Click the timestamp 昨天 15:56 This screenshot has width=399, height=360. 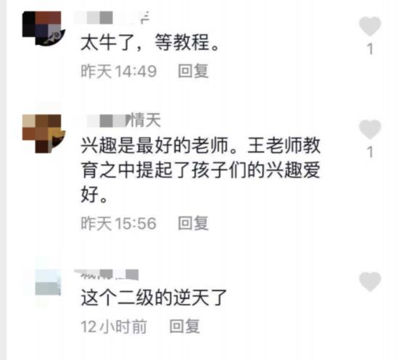click(x=119, y=224)
